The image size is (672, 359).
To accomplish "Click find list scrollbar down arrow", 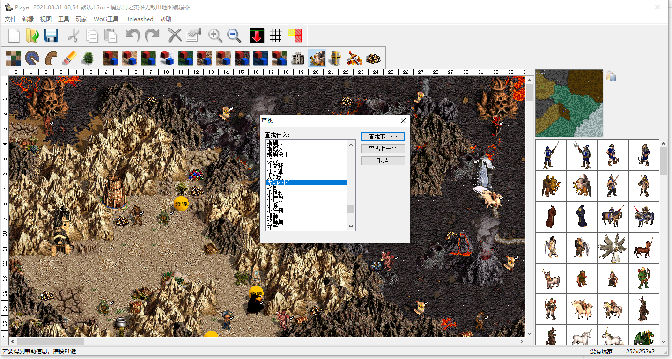I will (x=351, y=227).
